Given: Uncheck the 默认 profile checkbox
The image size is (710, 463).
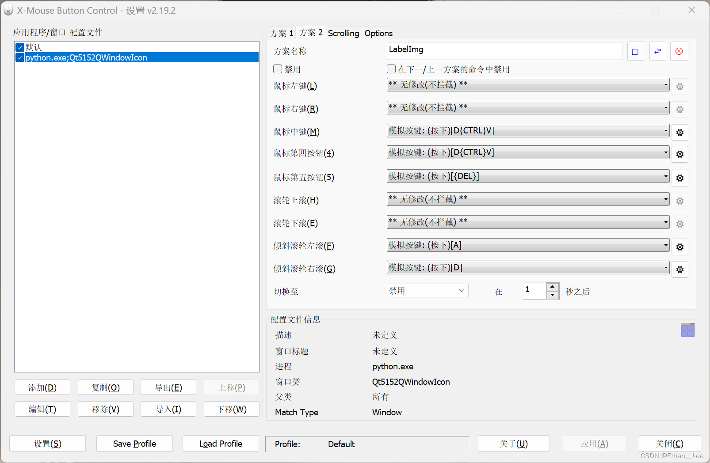Looking at the screenshot, I should pos(20,47).
